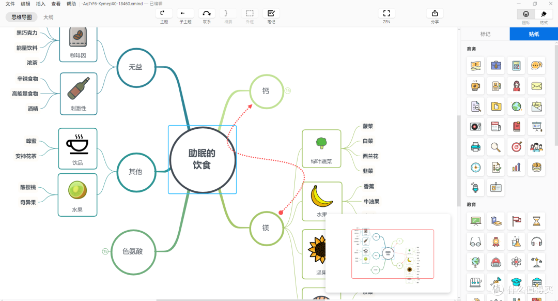The image size is (558, 301).
Task: Insert the yellow folder sticker
Action: pos(495,106)
